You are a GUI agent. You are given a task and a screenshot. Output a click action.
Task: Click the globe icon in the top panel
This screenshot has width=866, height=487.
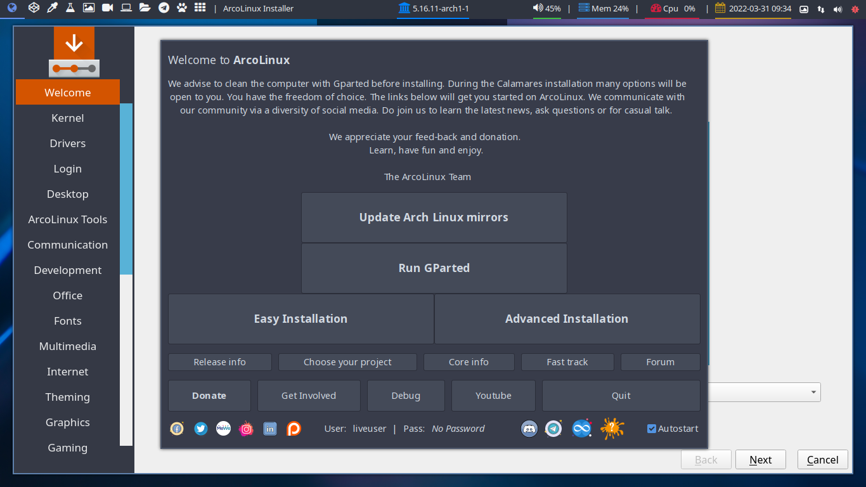pyautogui.click(x=12, y=8)
